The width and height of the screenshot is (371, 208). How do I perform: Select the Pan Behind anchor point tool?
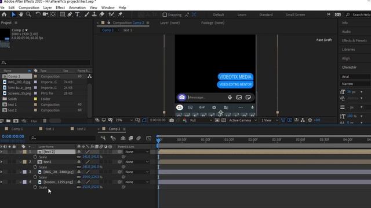point(53,14)
